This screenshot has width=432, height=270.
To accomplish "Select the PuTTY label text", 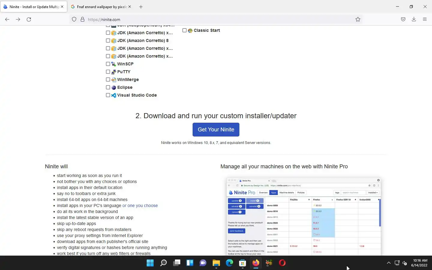I will (x=124, y=72).
